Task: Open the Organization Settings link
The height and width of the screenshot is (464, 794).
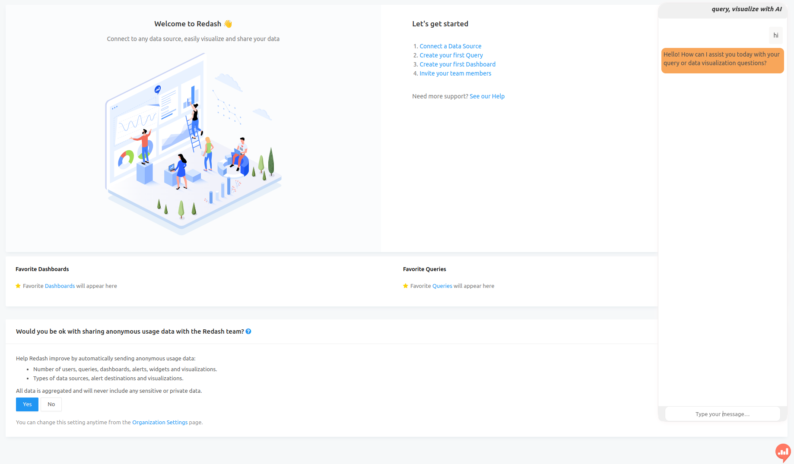Action: 160,422
